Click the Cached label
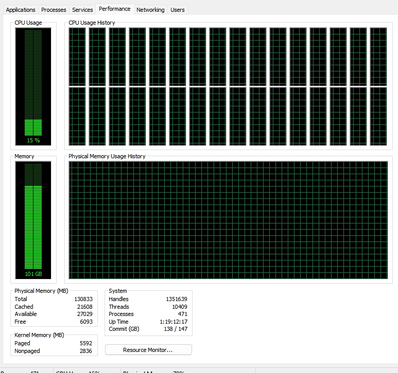This screenshot has width=398, height=373. pyautogui.click(x=24, y=307)
